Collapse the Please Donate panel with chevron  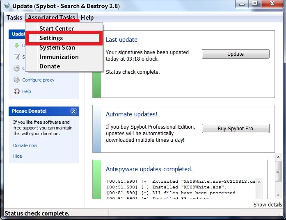[74, 111]
